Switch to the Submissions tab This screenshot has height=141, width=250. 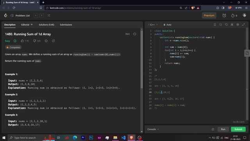(66, 25)
